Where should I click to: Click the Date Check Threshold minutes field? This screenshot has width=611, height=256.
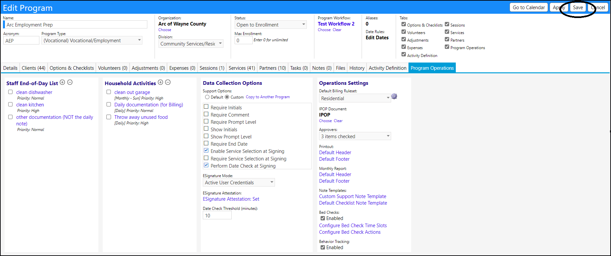217,215
